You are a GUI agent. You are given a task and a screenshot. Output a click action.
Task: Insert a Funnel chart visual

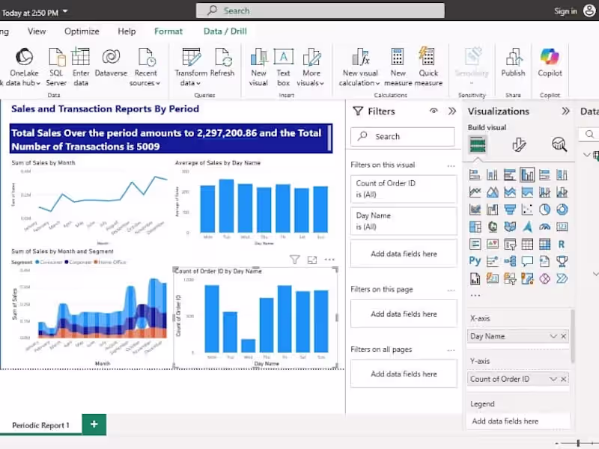click(510, 209)
